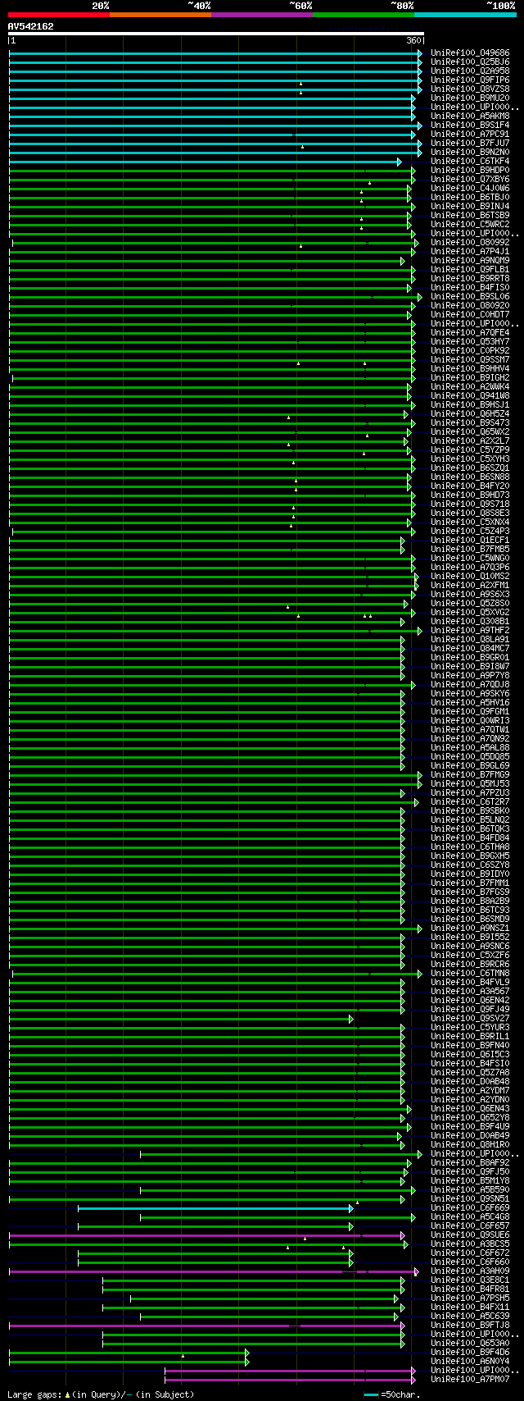
Task: Click the UniRef100_B4FIS0 label
Action: (470, 288)
